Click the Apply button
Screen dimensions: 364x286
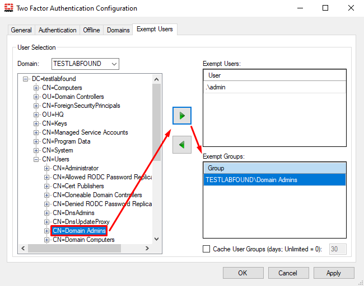(334, 273)
